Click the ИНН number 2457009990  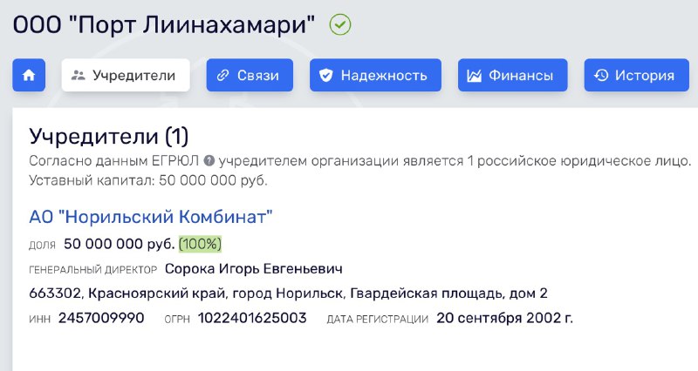pyautogui.click(x=101, y=318)
